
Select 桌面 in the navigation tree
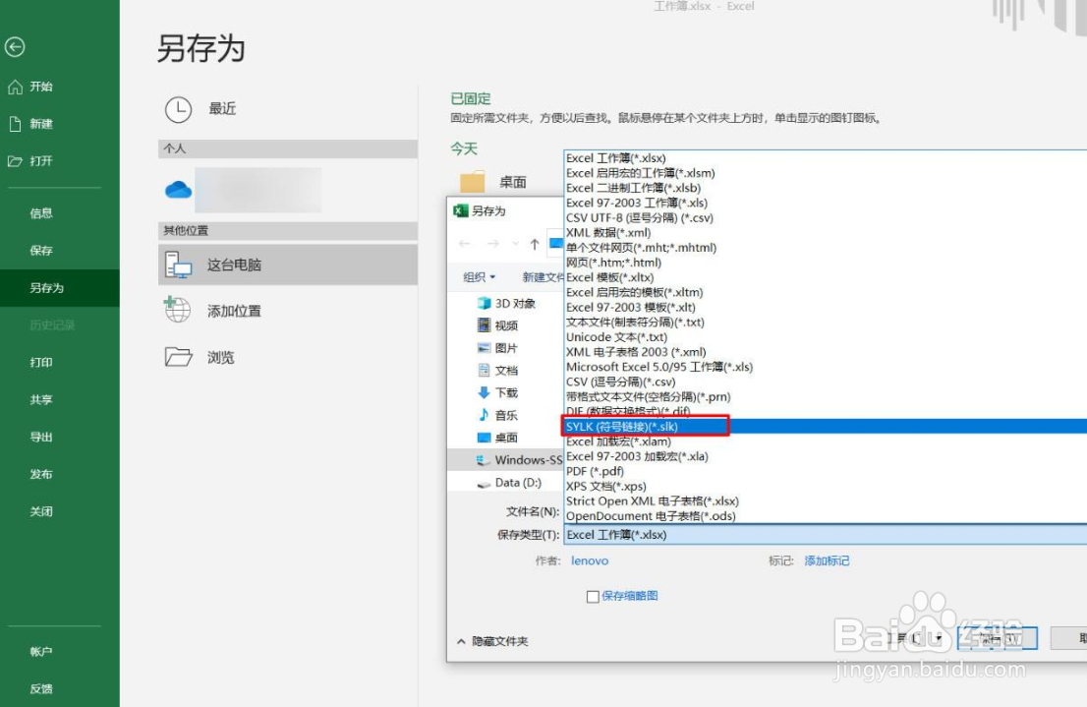point(506,438)
